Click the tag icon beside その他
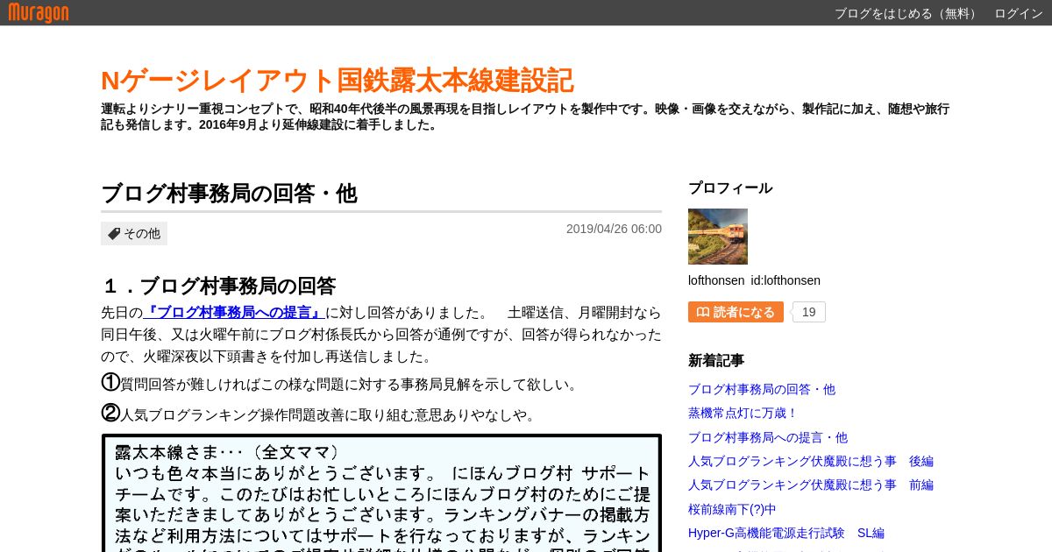1052x552 pixels. pyautogui.click(x=114, y=234)
